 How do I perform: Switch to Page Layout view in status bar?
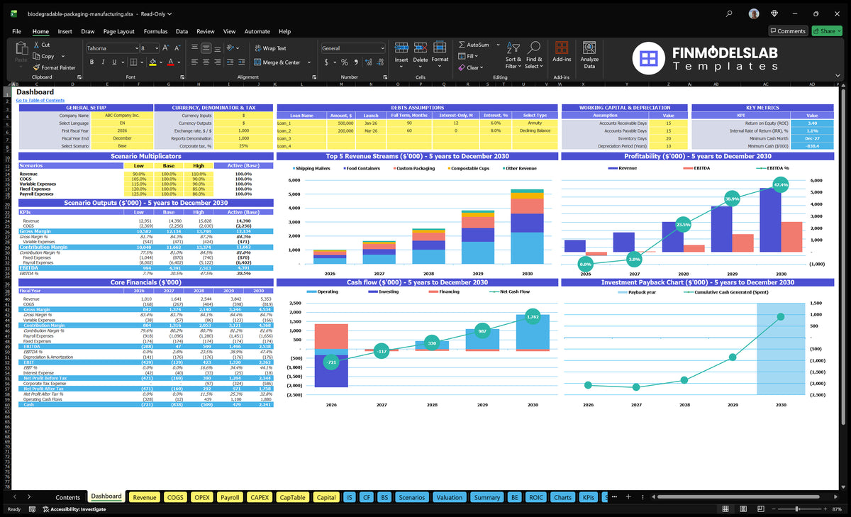tap(742, 509)
